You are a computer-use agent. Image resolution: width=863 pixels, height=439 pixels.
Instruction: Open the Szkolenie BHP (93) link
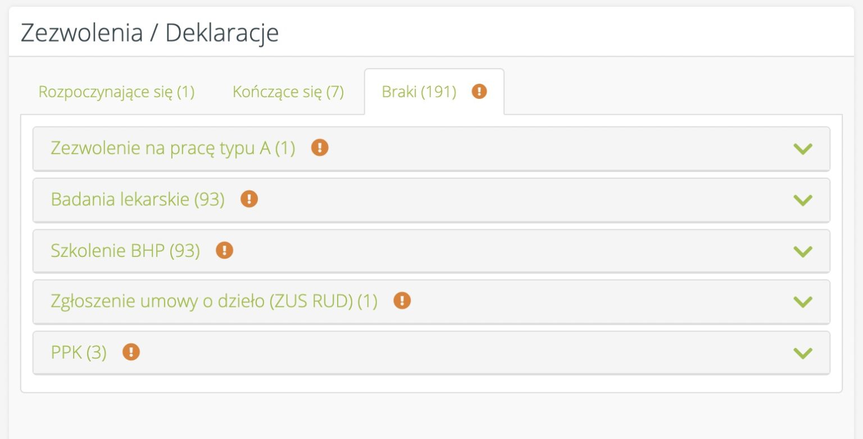(x=125, y=251)
